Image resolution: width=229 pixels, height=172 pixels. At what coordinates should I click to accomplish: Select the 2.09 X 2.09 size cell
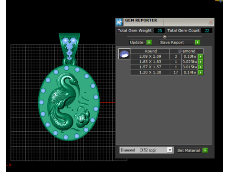pos(150,56)
